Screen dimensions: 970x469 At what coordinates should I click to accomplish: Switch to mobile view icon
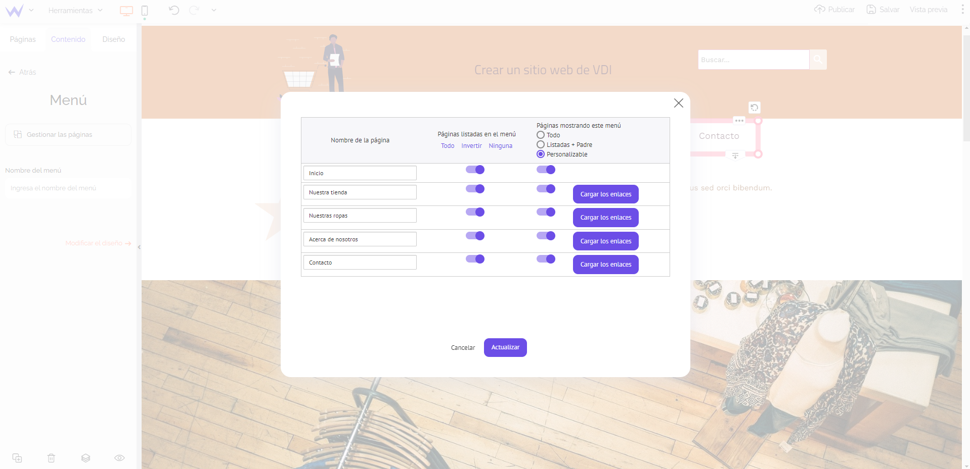pyautogui.click(x=145, y=11)
